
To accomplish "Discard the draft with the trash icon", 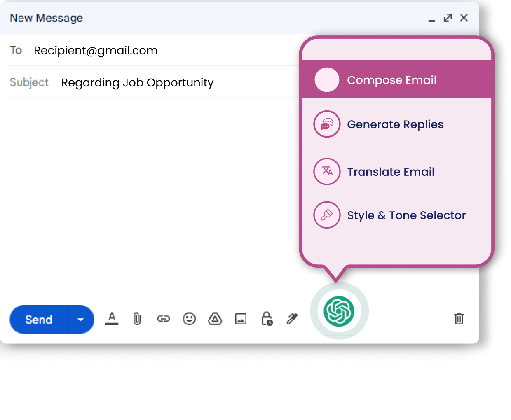I will click(x=459, y=319).
